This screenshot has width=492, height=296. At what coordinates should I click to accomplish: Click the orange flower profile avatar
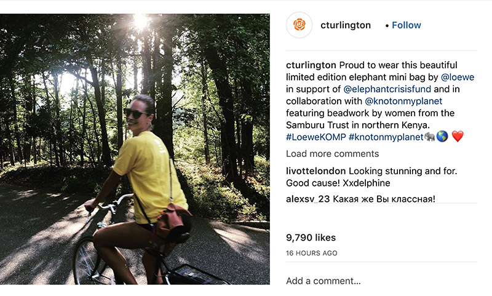(x=300, y=25)
